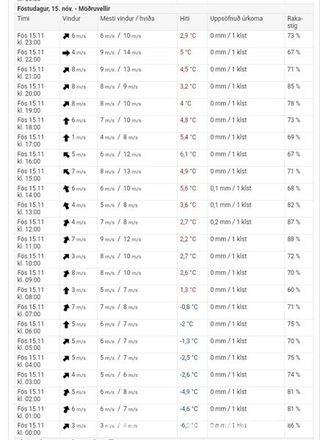This screenshot has width=320, height=440.
Task: Click the wind arrow at kl. 14:00
Action: [x=66, y=189]
